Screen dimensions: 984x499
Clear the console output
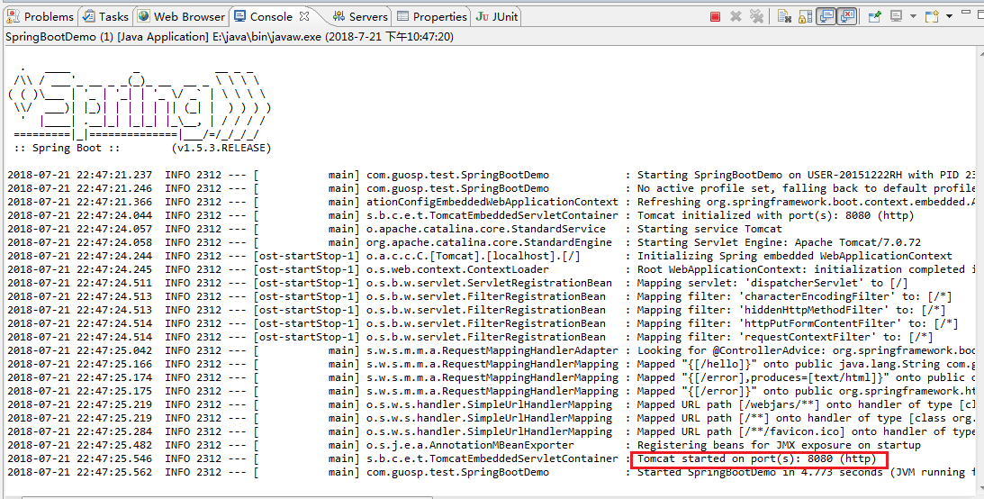784,17
